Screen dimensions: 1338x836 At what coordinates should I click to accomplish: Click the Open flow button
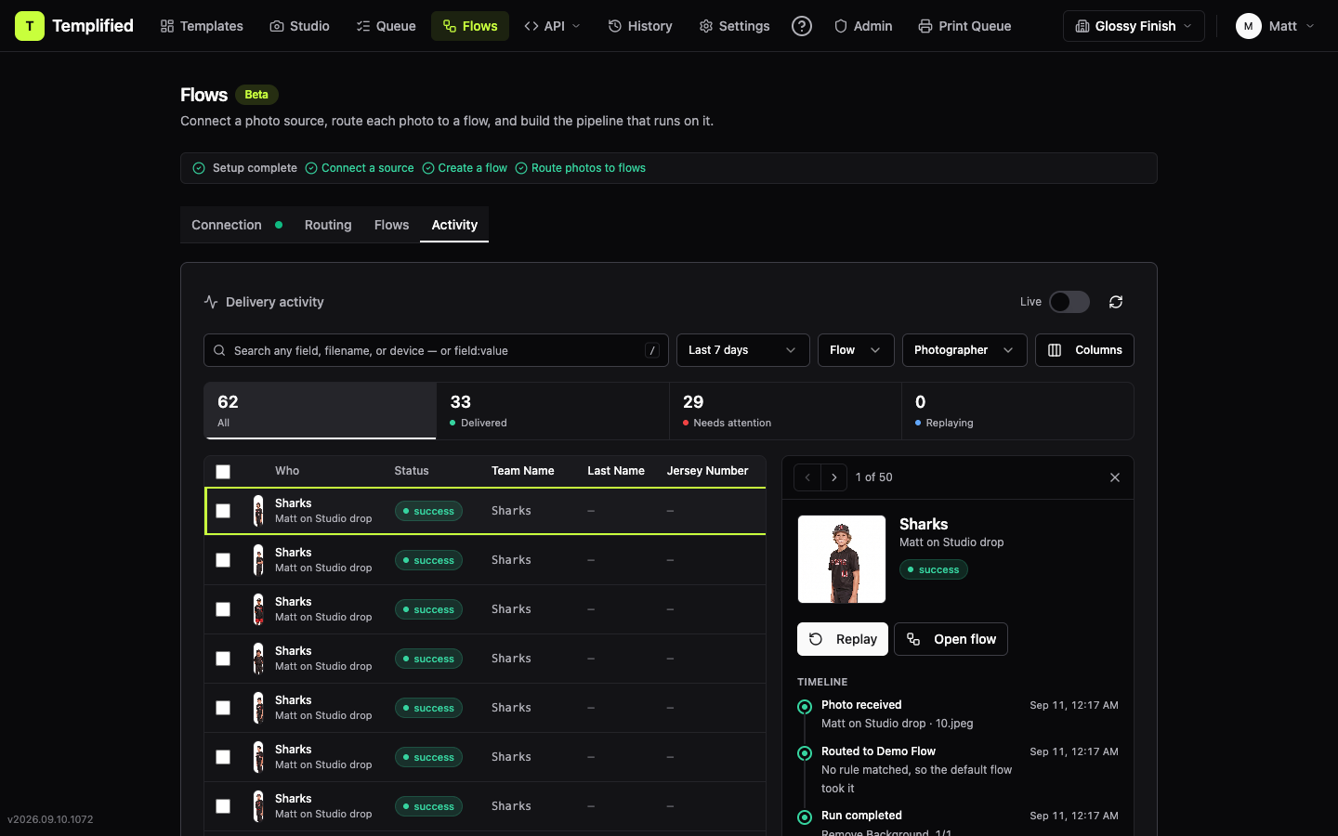click(x=951, y=639)
